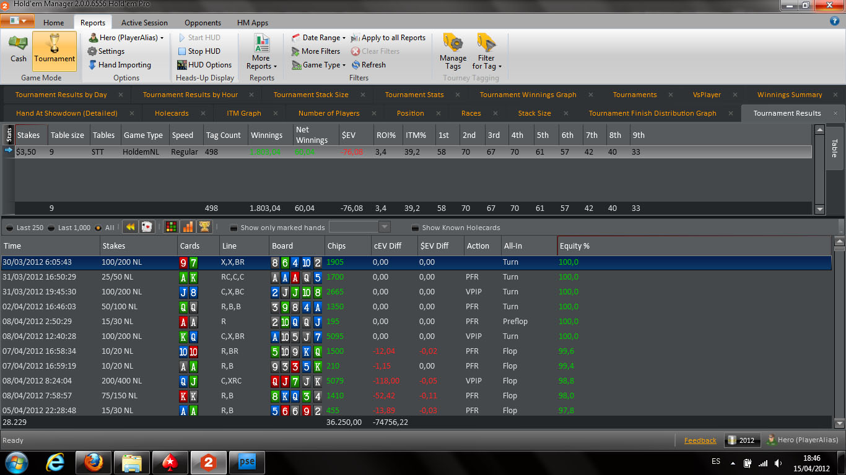Sort results by ROI% column
The width and height of the screenshot is (846, 475).
(388, 135)
